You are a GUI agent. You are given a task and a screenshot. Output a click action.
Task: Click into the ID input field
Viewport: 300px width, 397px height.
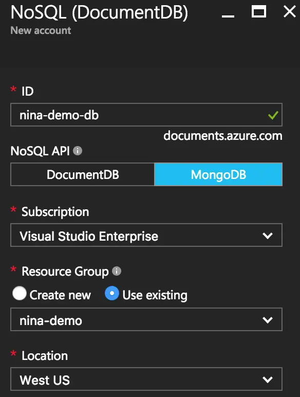[x=146, y=115]
